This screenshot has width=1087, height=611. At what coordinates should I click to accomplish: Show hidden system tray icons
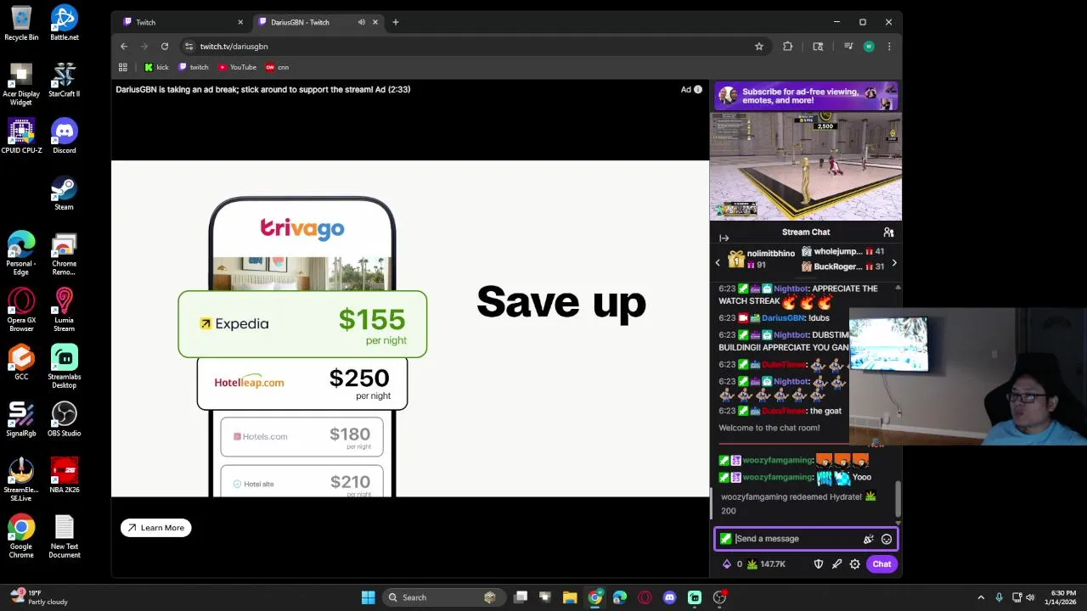click(981, 597)
